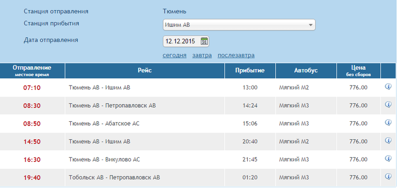Open the calendar date picker icon
The image size is (398, 190).
point(204,41)
